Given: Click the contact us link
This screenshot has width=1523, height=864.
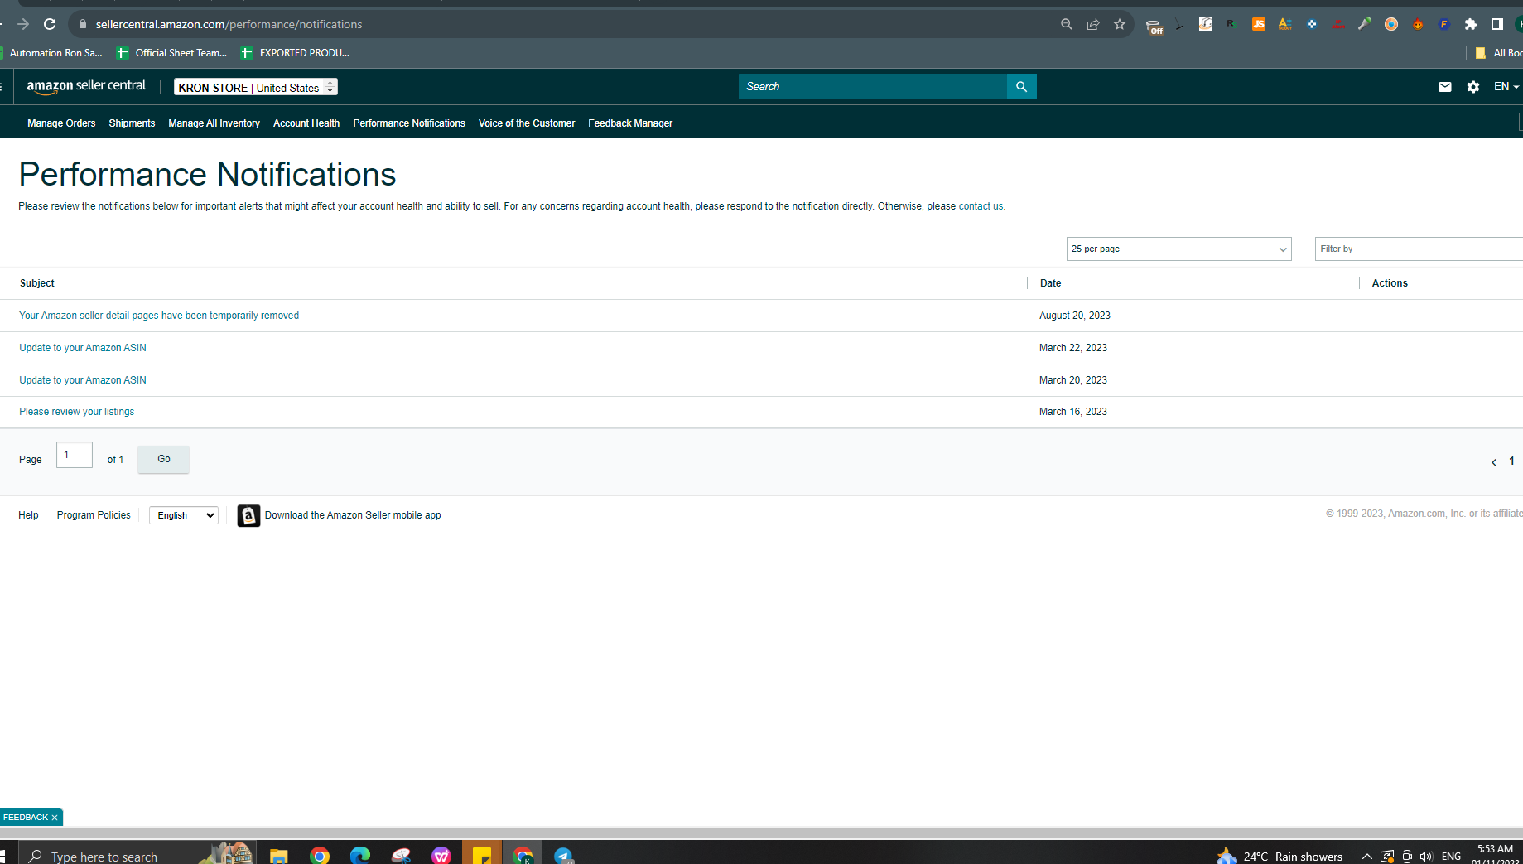Looking at the screenshot, I should (x=981, y=206).
